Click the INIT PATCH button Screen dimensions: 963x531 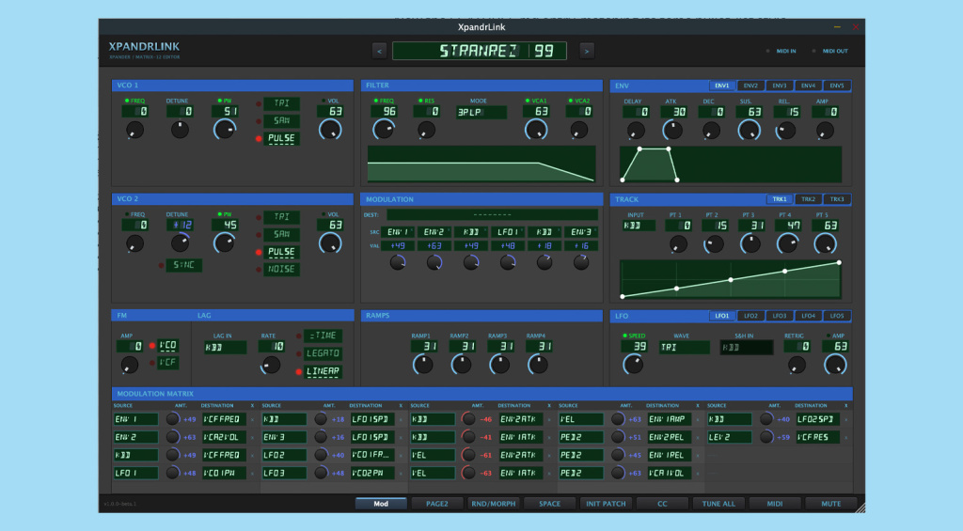pyautogui.click(x=606, y=504)
